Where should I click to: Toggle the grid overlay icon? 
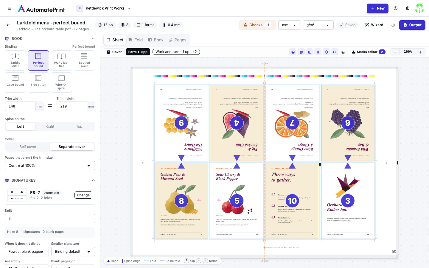310,52
